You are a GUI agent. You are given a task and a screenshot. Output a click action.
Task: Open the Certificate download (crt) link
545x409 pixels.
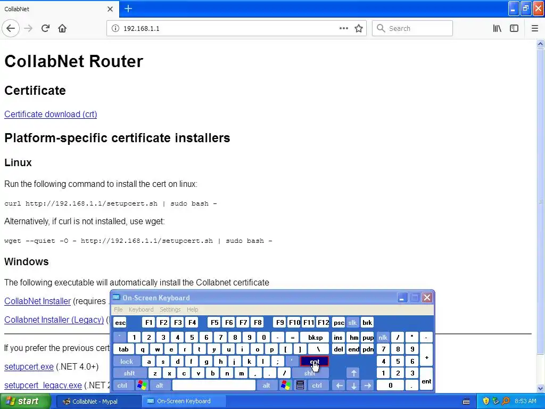click(x=51, y=114)
